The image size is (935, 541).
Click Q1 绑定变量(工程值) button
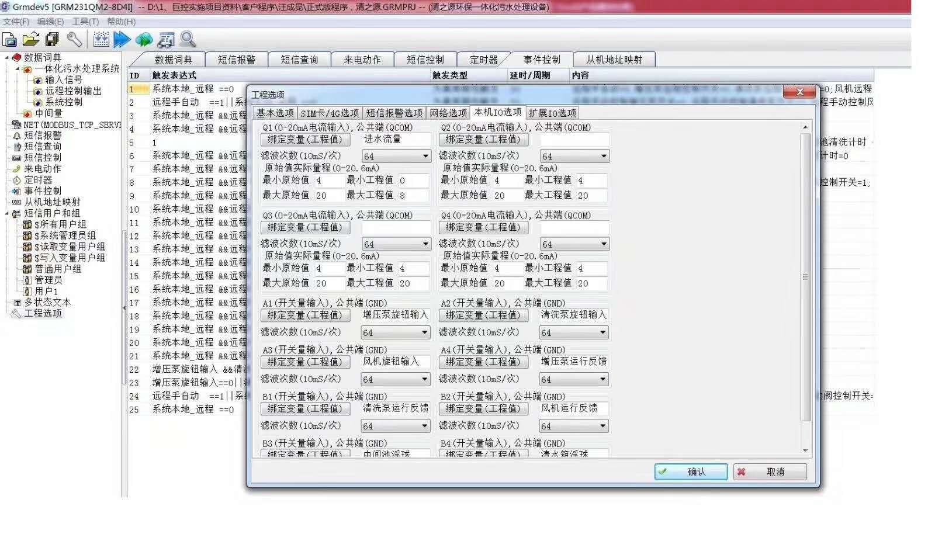point(305,140)
